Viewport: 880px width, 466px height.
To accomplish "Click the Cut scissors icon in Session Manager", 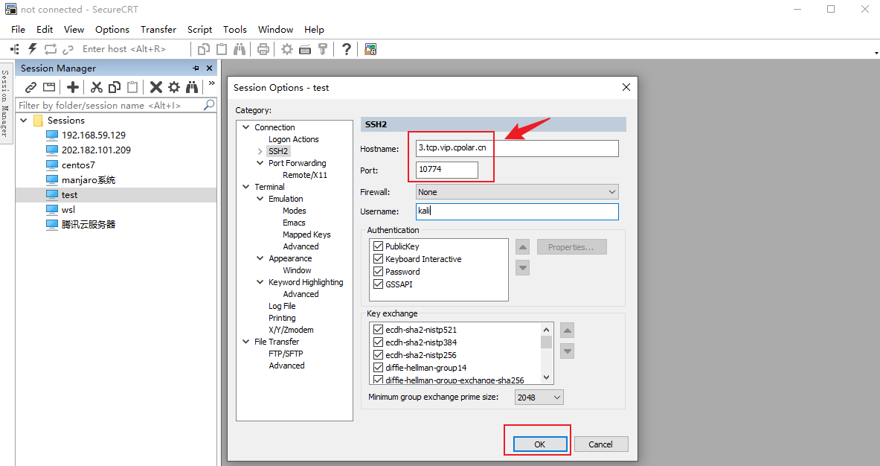I will [97, 87].
